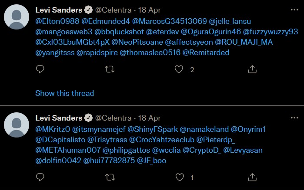Retweet the second tweet mentioning @MKritz0
The width and height of the screenshot is (304, 190).
110,177
